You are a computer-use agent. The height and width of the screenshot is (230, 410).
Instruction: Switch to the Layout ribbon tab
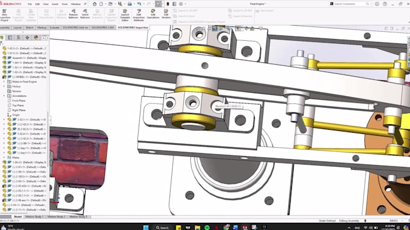(x=17, y=28)
